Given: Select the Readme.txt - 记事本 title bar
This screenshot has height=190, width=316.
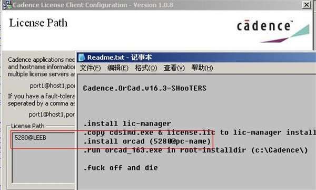Looking at the screenshot, I should click(x=196, y=58).
